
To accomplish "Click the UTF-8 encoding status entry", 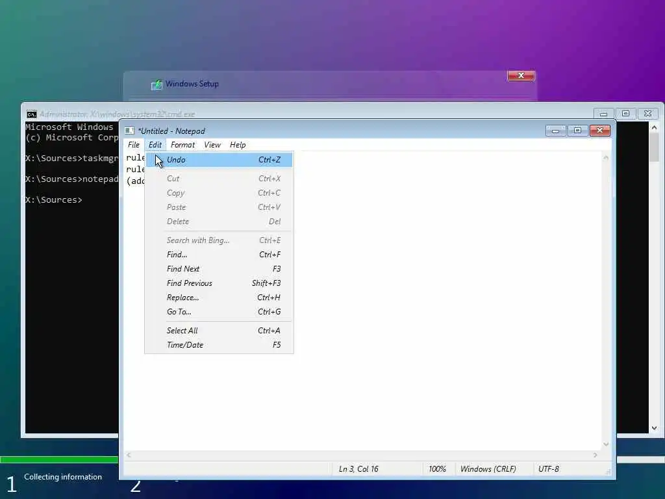I will (x=548, y=469).
